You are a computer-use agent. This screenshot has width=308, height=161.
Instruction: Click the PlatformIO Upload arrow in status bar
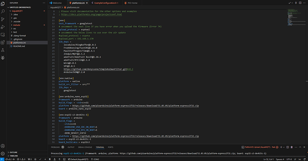point(45,159)
